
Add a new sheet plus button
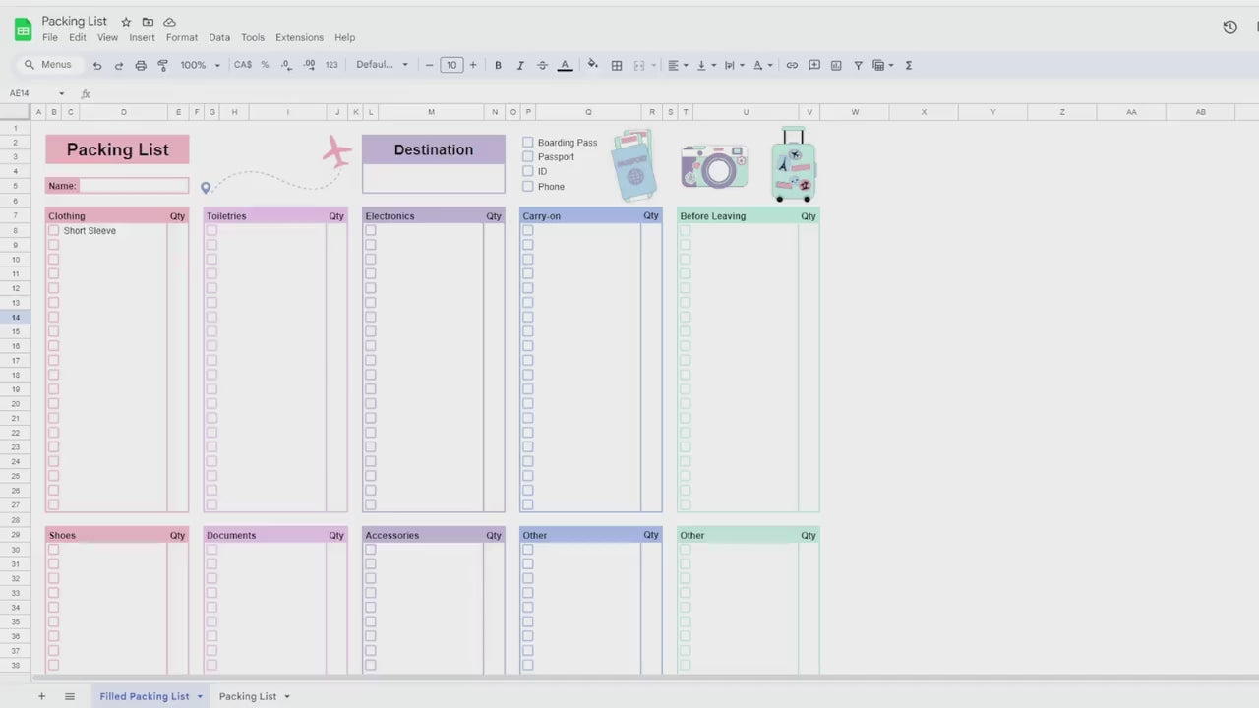41,696
